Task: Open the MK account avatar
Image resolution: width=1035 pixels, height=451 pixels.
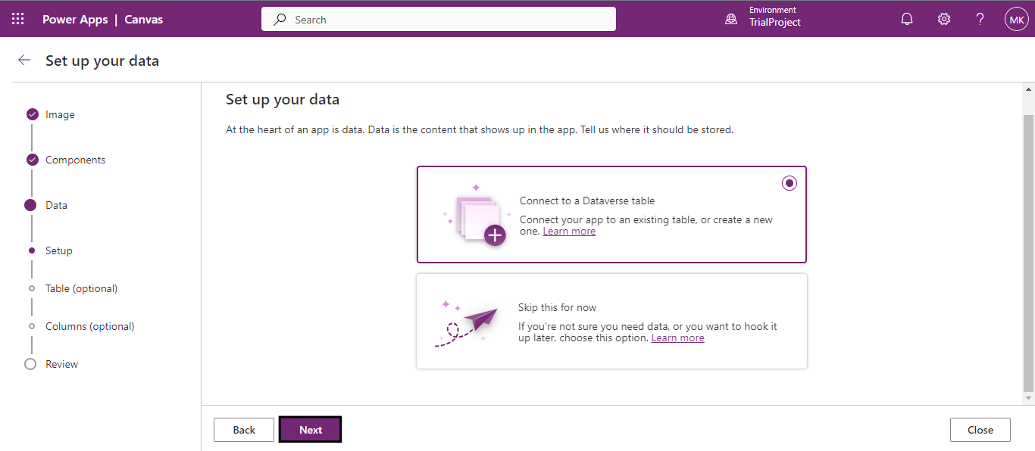Action: [1016, 19]
